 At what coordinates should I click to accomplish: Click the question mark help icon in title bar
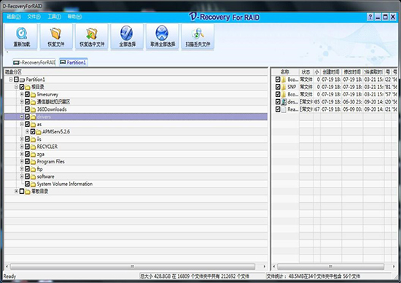tap(370, 18)
